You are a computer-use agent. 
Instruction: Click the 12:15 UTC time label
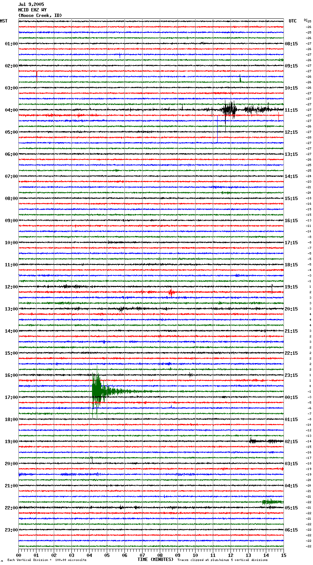point(291,132)
